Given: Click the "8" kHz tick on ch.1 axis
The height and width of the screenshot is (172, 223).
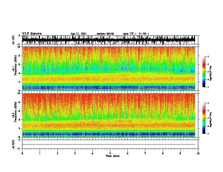Looking at the screenshot, I should pos(20,56).
